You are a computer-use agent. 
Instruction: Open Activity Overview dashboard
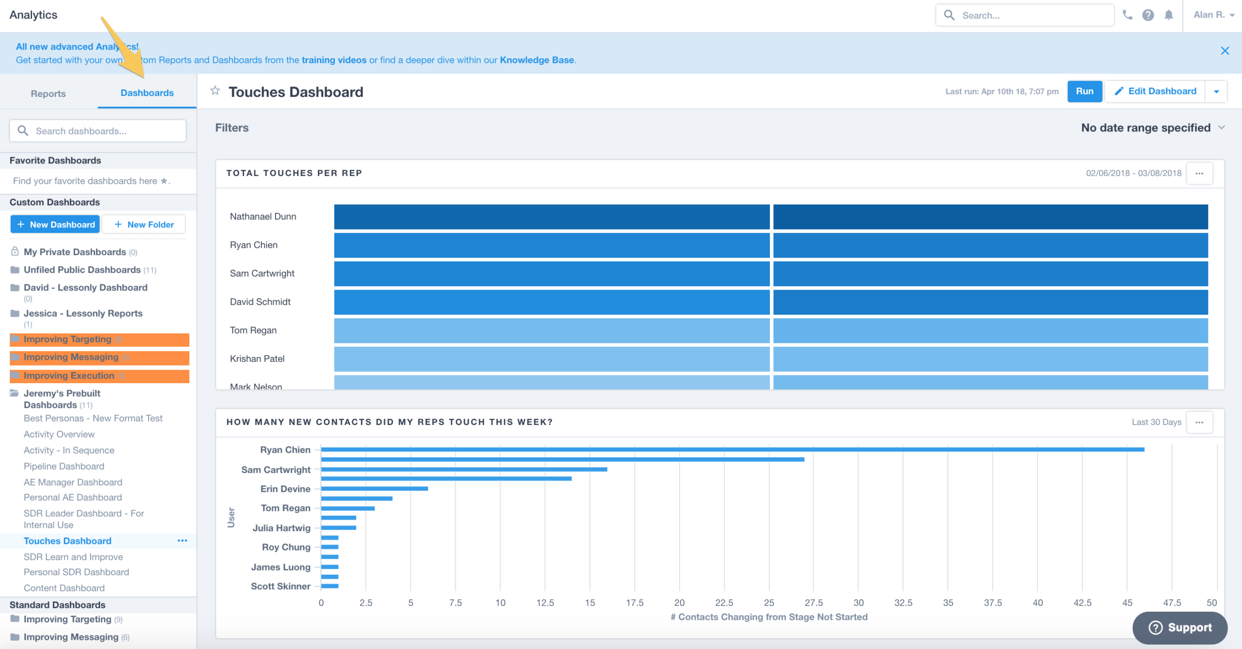pos(59,434)
